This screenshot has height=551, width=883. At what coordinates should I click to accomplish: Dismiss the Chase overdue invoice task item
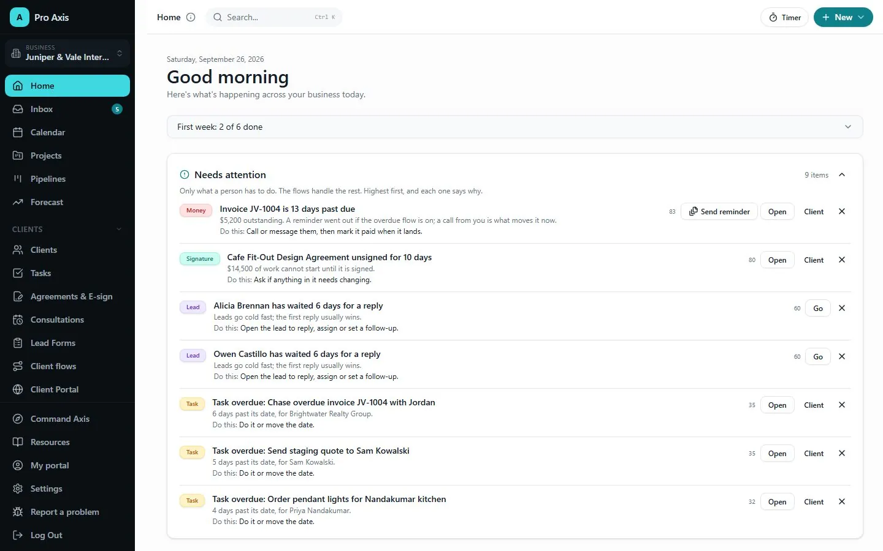[842, 405]
